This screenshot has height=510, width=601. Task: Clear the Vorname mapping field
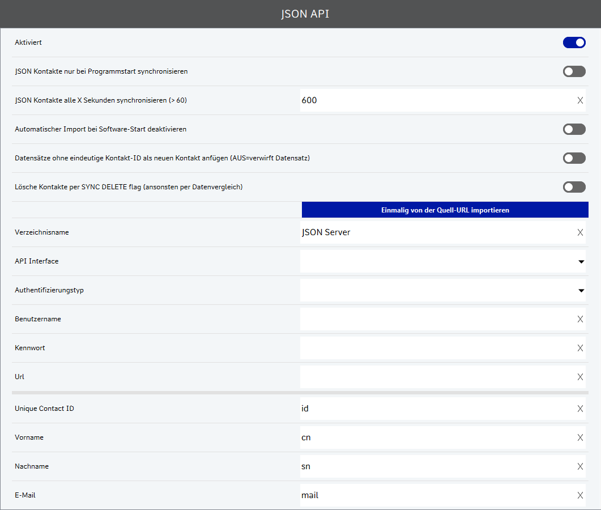coord(580,437)
